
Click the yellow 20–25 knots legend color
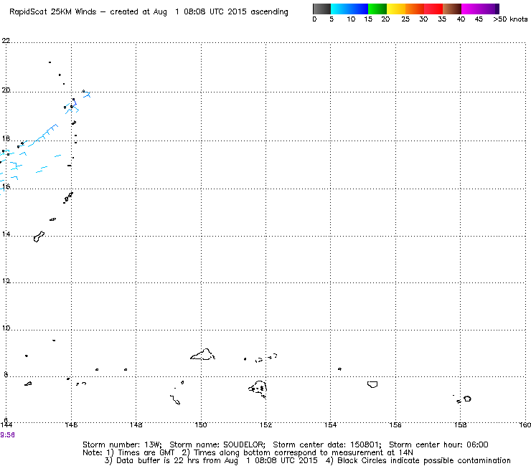coord(396,9)
